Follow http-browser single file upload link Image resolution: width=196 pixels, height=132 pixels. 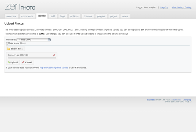click(54, 68)
